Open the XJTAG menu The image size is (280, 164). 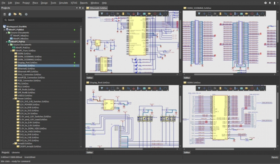[x=74, y=3]
